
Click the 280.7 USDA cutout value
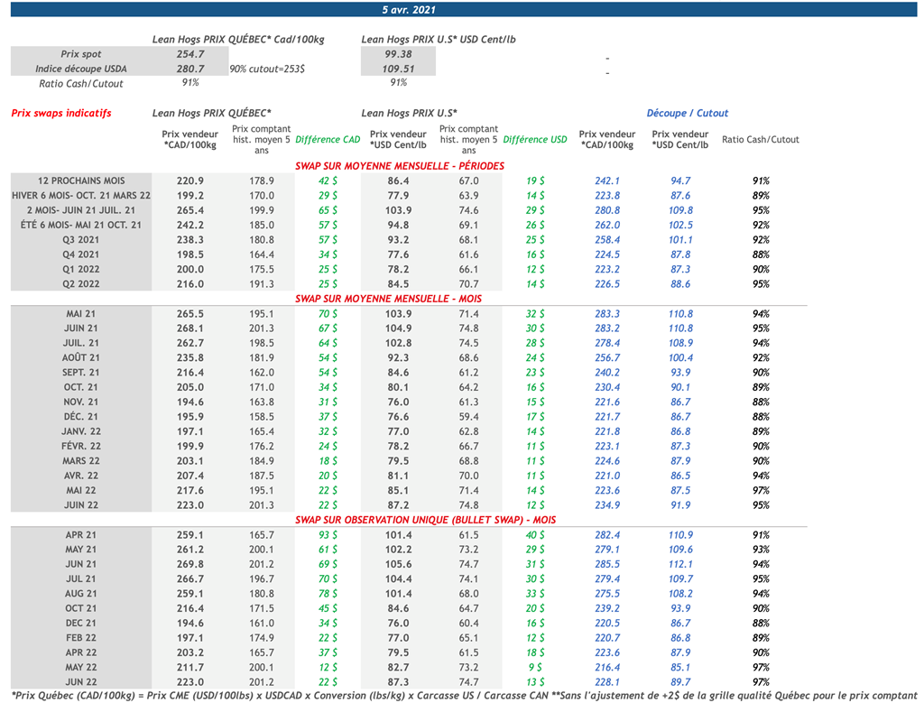[189, 69]
